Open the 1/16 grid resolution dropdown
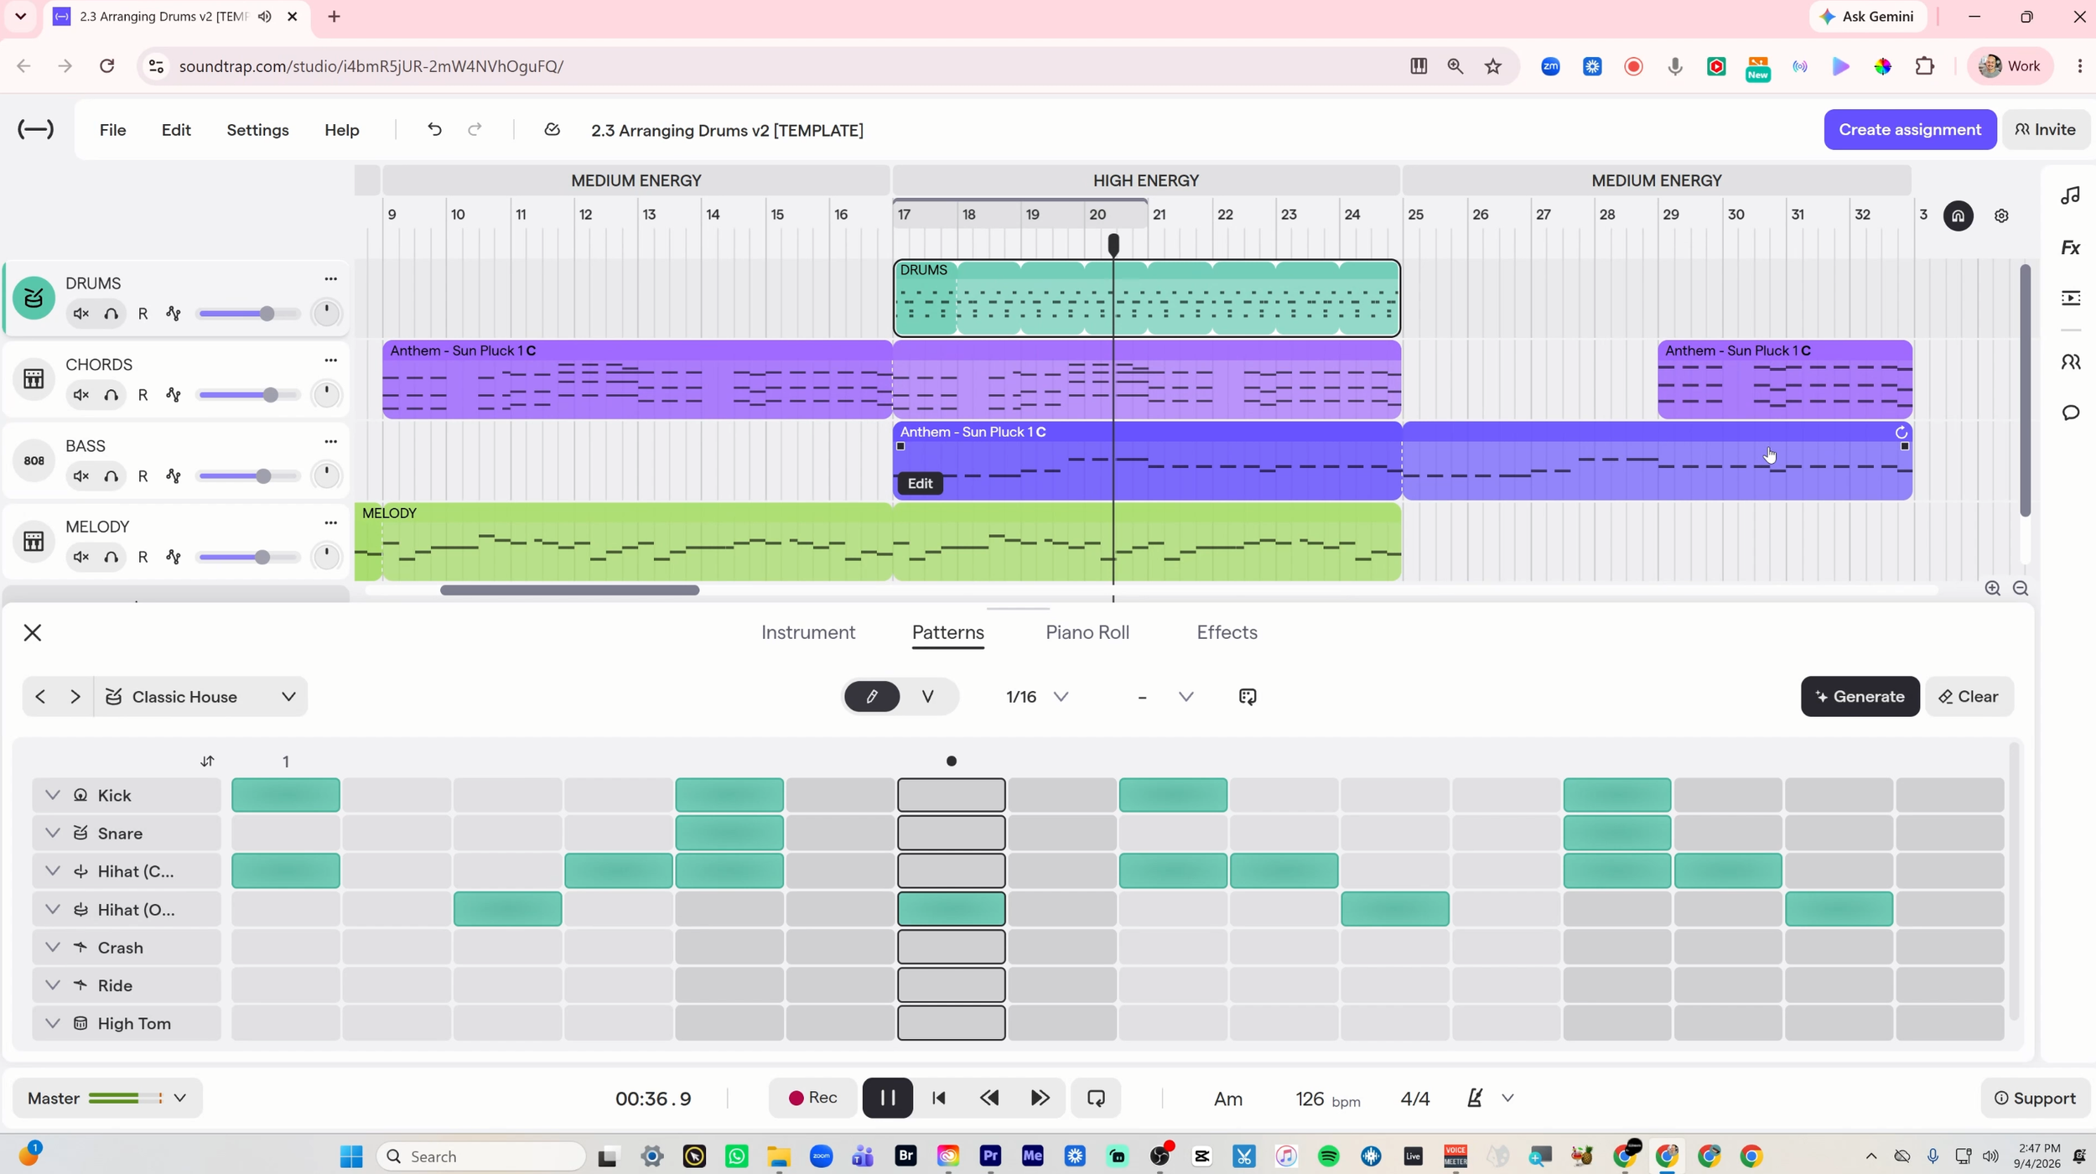2096x1174 pixels. click(x=1037, y=697)
